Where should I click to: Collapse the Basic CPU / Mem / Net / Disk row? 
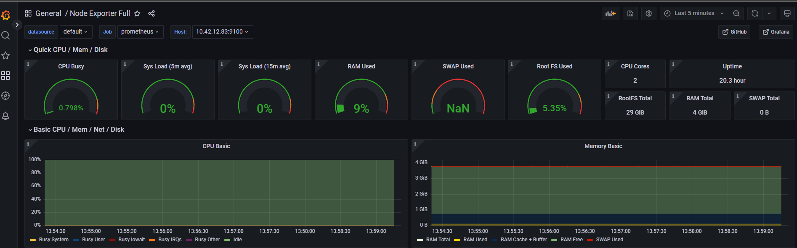tap(76, 129)
